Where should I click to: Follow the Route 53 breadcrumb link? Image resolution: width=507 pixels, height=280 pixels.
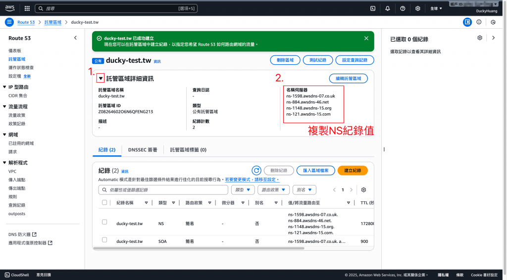[x=26, y=22]
